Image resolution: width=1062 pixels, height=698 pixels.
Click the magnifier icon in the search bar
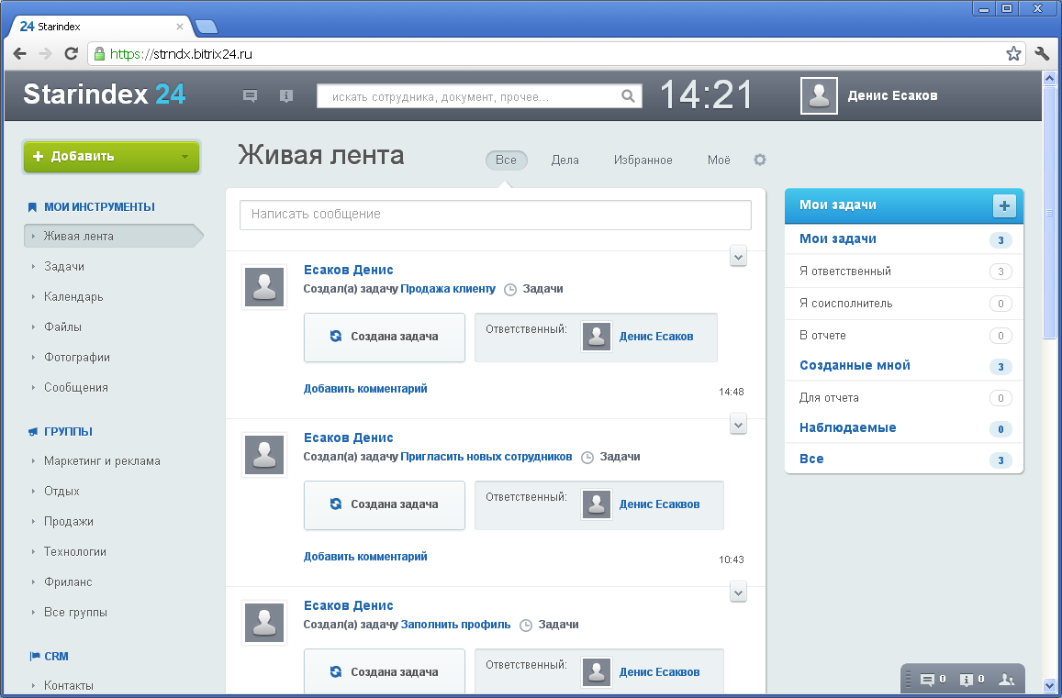[x=628, y=95]
